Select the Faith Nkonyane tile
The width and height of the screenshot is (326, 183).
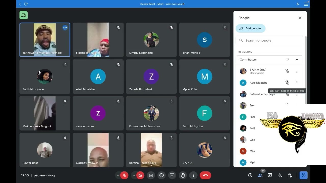click(45, 77)
